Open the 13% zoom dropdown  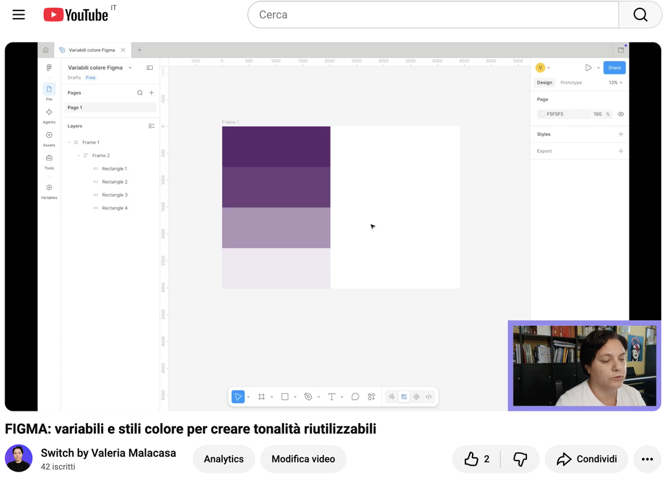(x=616, y=82)
